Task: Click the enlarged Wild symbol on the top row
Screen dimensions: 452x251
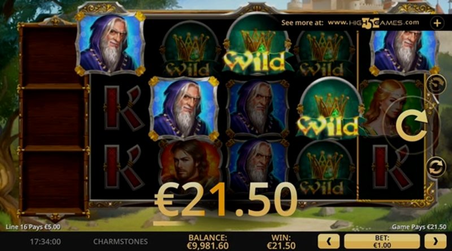Action: (x=257, y=46)
